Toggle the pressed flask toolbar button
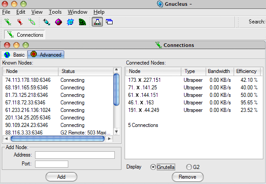266x184 pixels. pos(98,22)
